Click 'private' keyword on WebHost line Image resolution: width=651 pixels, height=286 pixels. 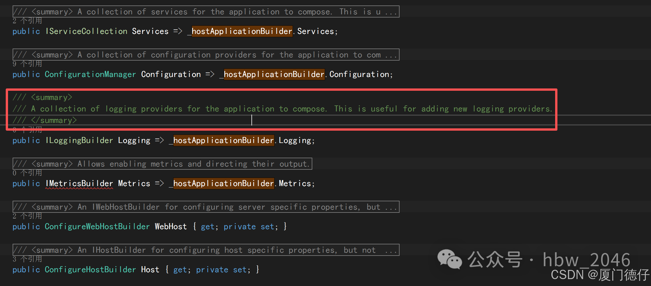(240, 227)
